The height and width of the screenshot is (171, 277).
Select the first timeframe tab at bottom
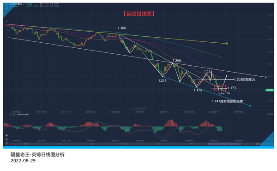26,144
